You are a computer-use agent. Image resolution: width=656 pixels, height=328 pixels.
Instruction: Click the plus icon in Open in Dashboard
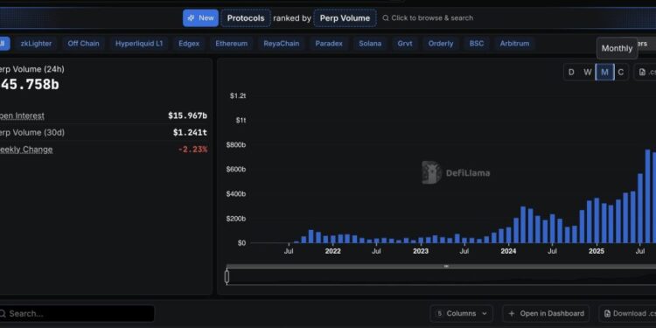pos(512,313)
